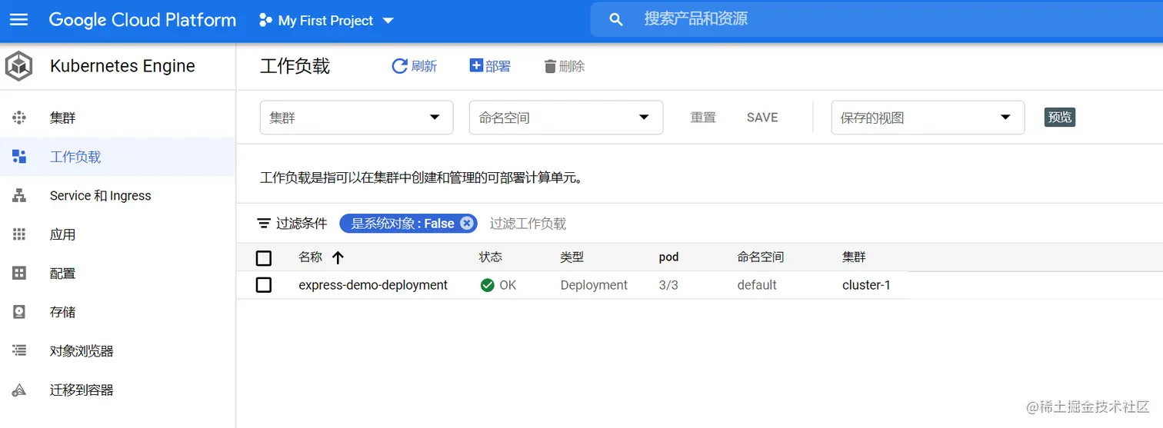Click the Google Cloud Platform logo text
The image size is (1163, 428).
[142, 20]
